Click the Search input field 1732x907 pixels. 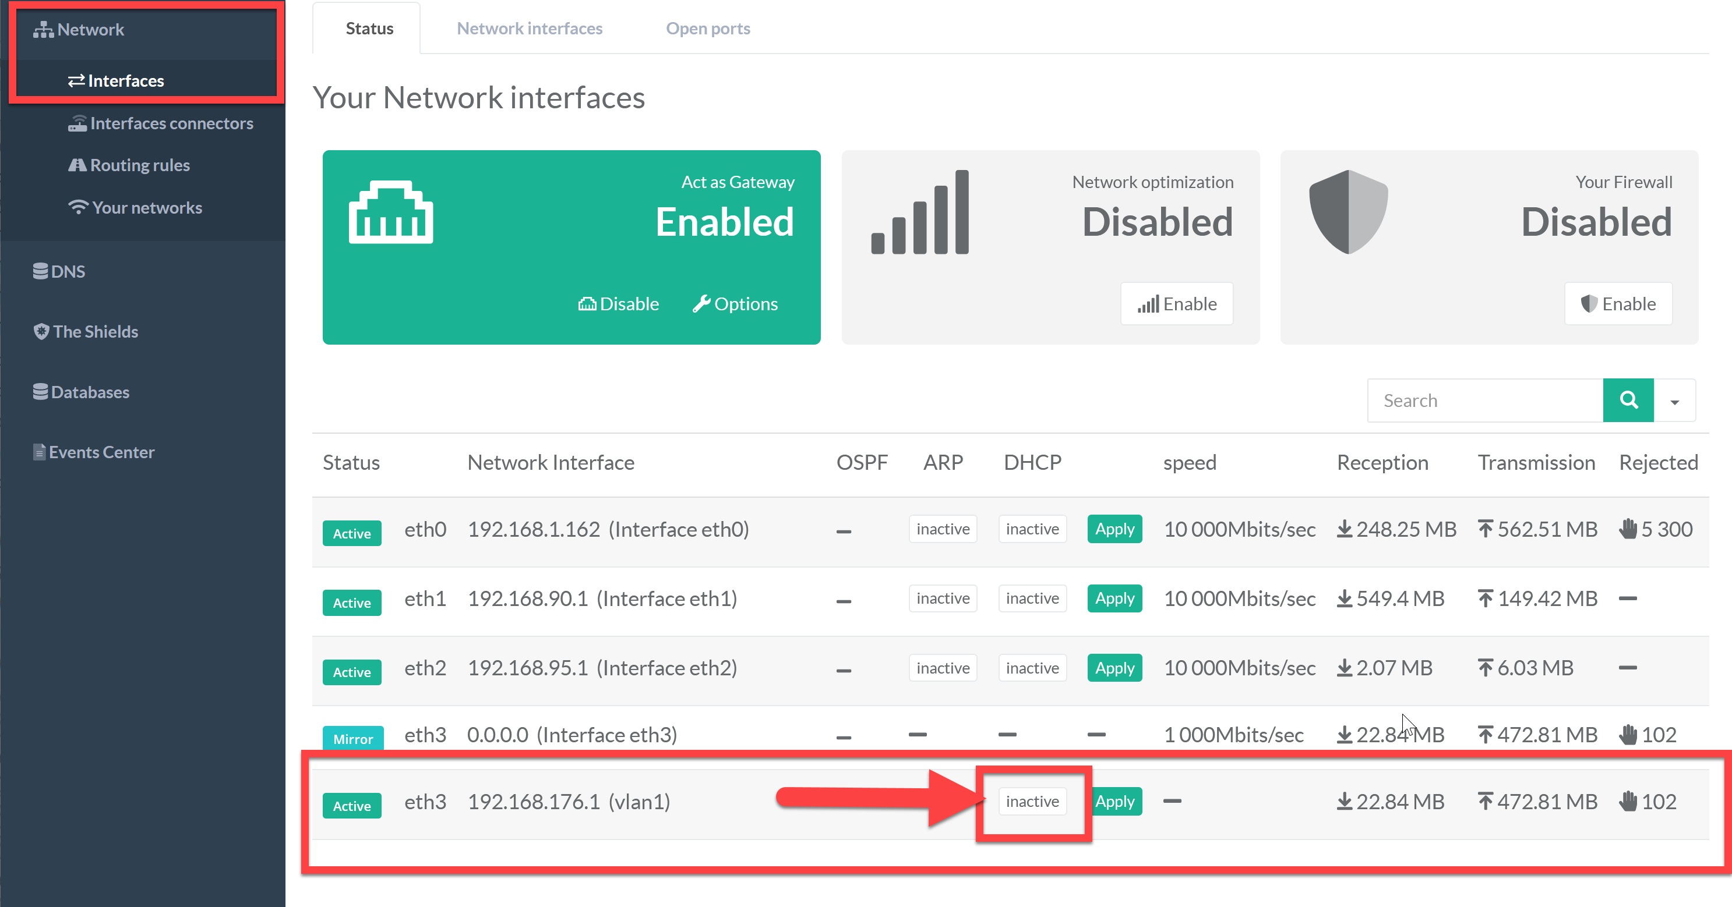pos(1484,401)
